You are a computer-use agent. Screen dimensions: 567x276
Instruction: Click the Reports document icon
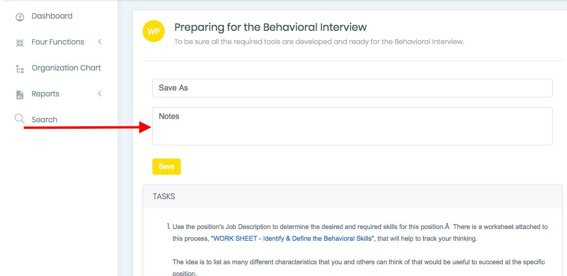pos(20,94)
